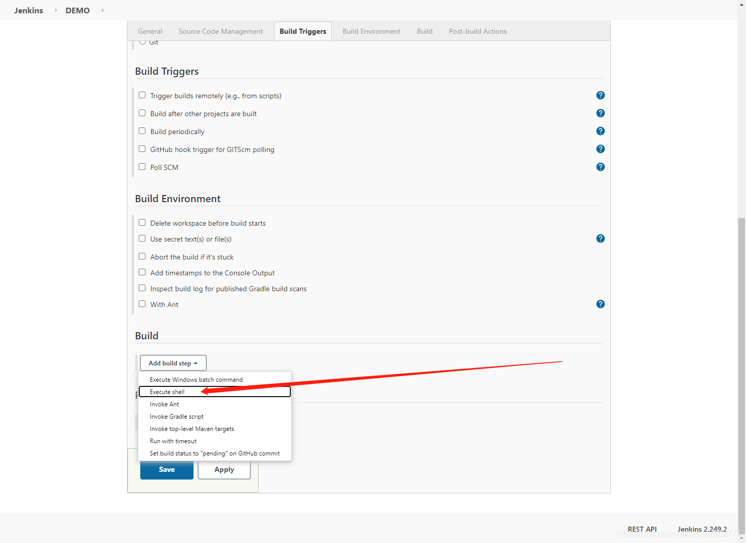Viewport: 746px width, 543px height.
Task: Open help for Build after other projects
Action: [x=601, y=113]
